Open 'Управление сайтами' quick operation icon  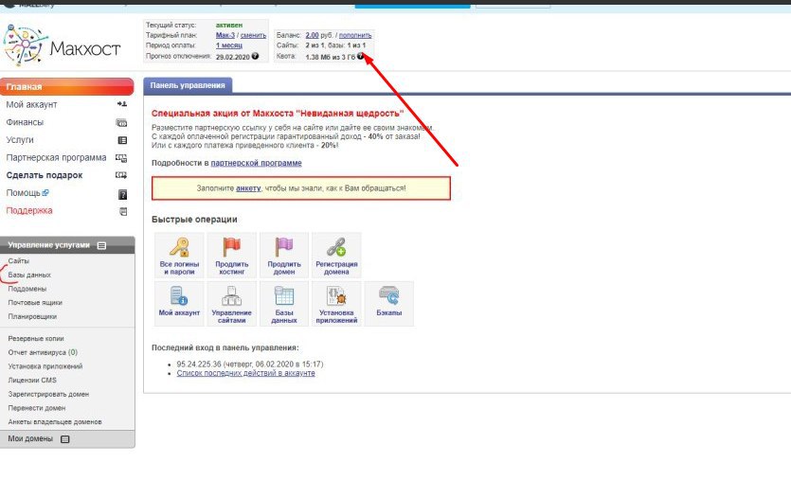pos(231,303)
